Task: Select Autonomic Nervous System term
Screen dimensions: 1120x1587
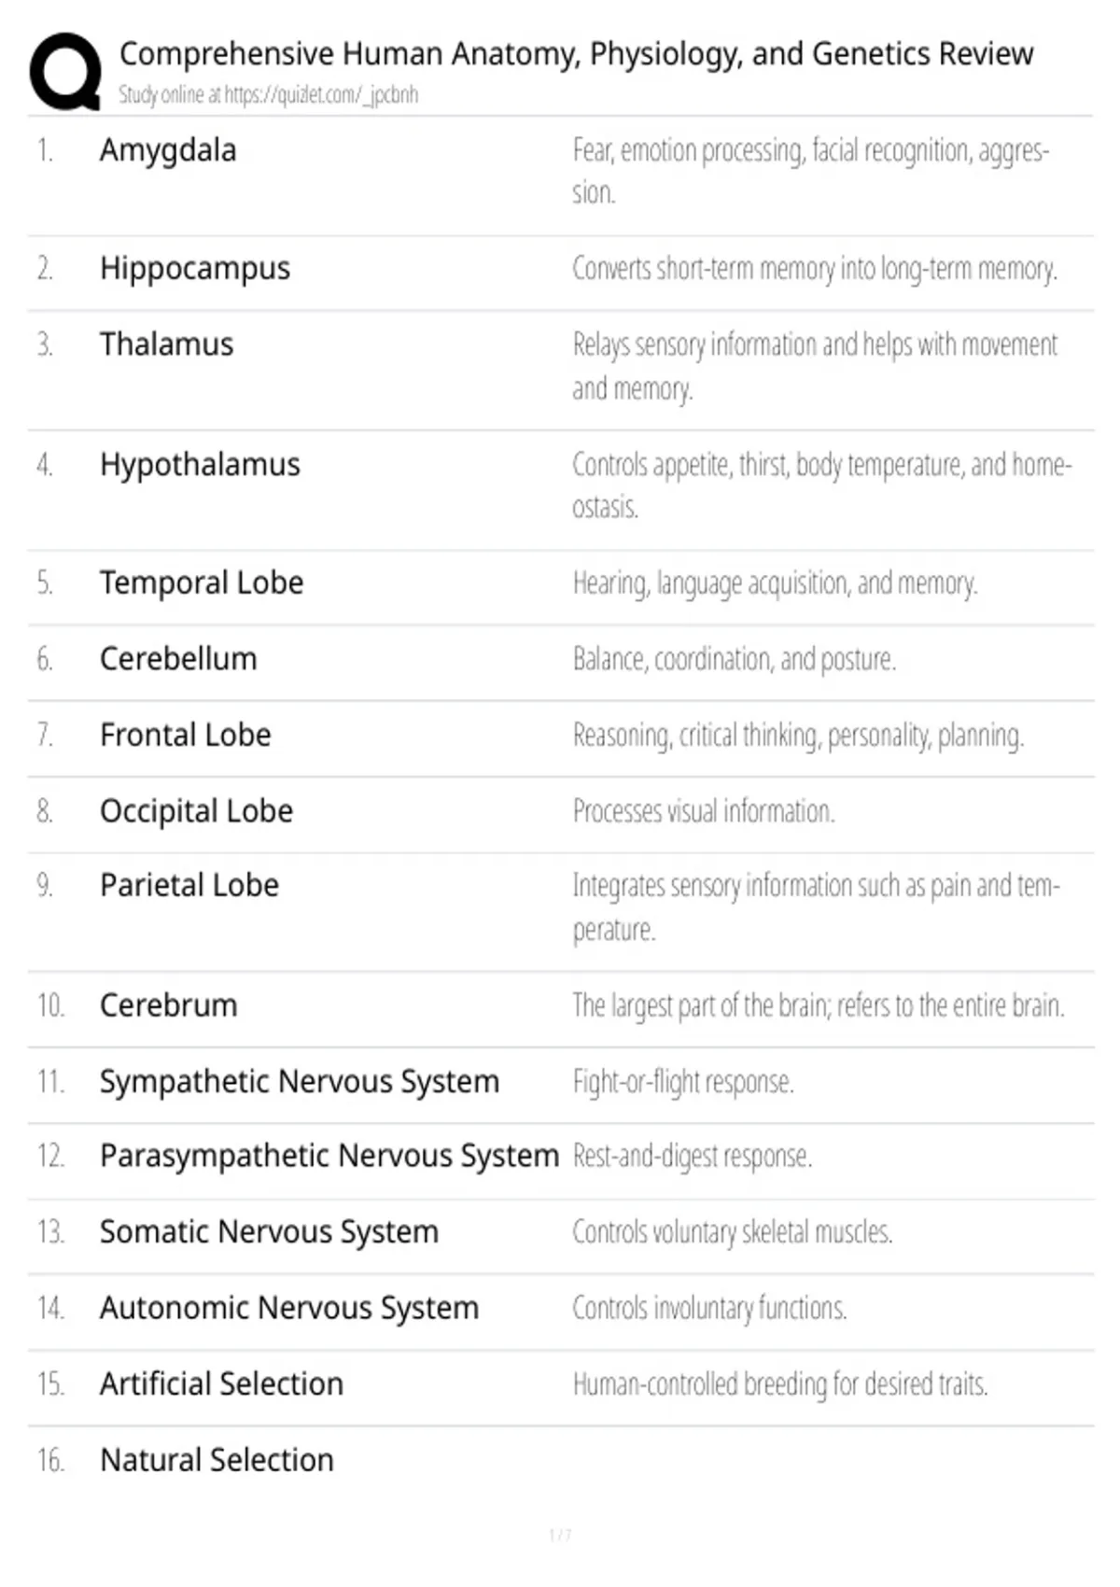Action: point(289,1308)
